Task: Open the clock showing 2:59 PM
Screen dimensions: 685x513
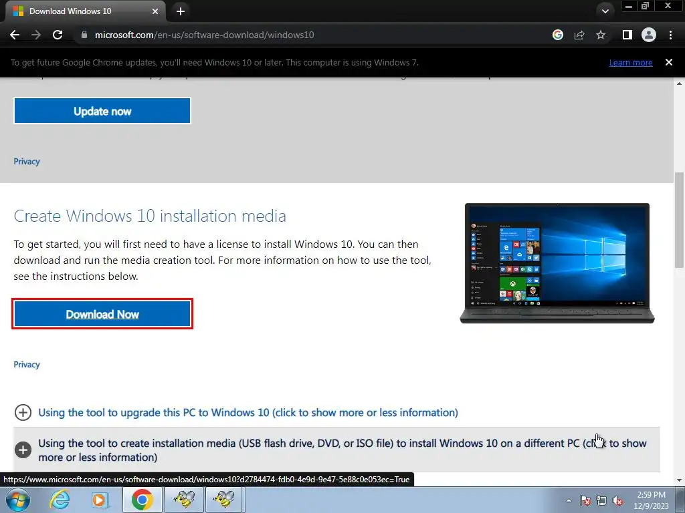Action: coord(651,500)
